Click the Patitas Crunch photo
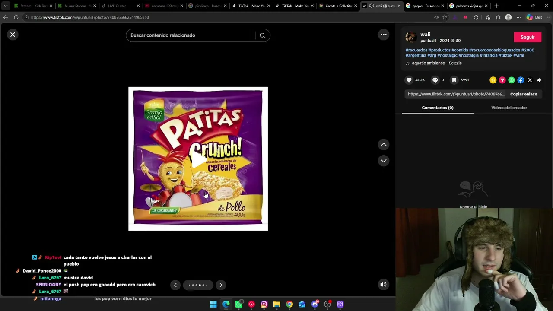Image resolution: width=553 pixels, height=311 pixels. pyautogui.click(x=198, y=159)
